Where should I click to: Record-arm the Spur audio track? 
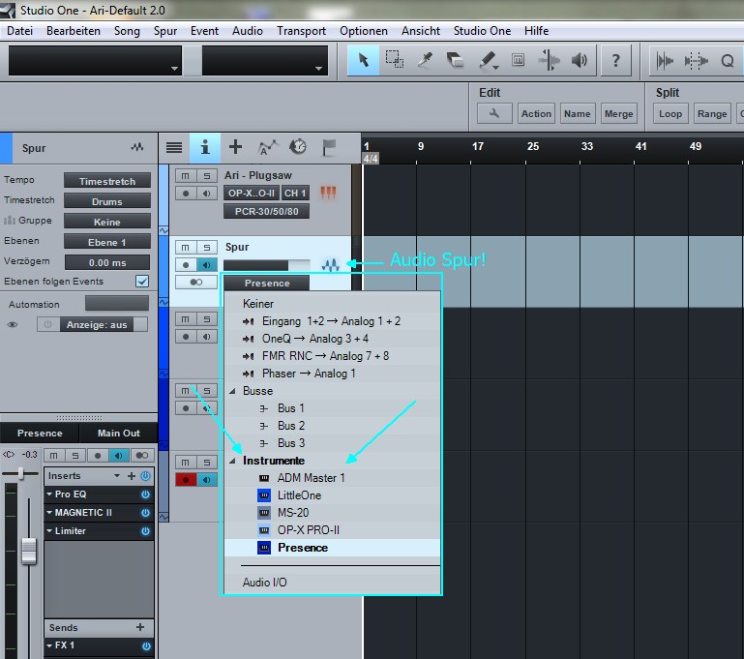coord(186,265)
